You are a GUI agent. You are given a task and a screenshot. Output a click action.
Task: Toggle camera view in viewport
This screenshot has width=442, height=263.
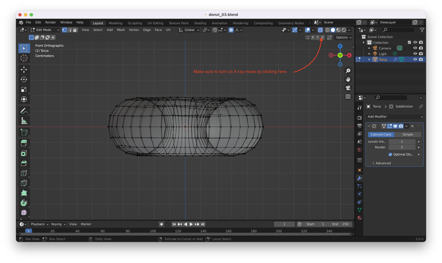coord(348,88)
